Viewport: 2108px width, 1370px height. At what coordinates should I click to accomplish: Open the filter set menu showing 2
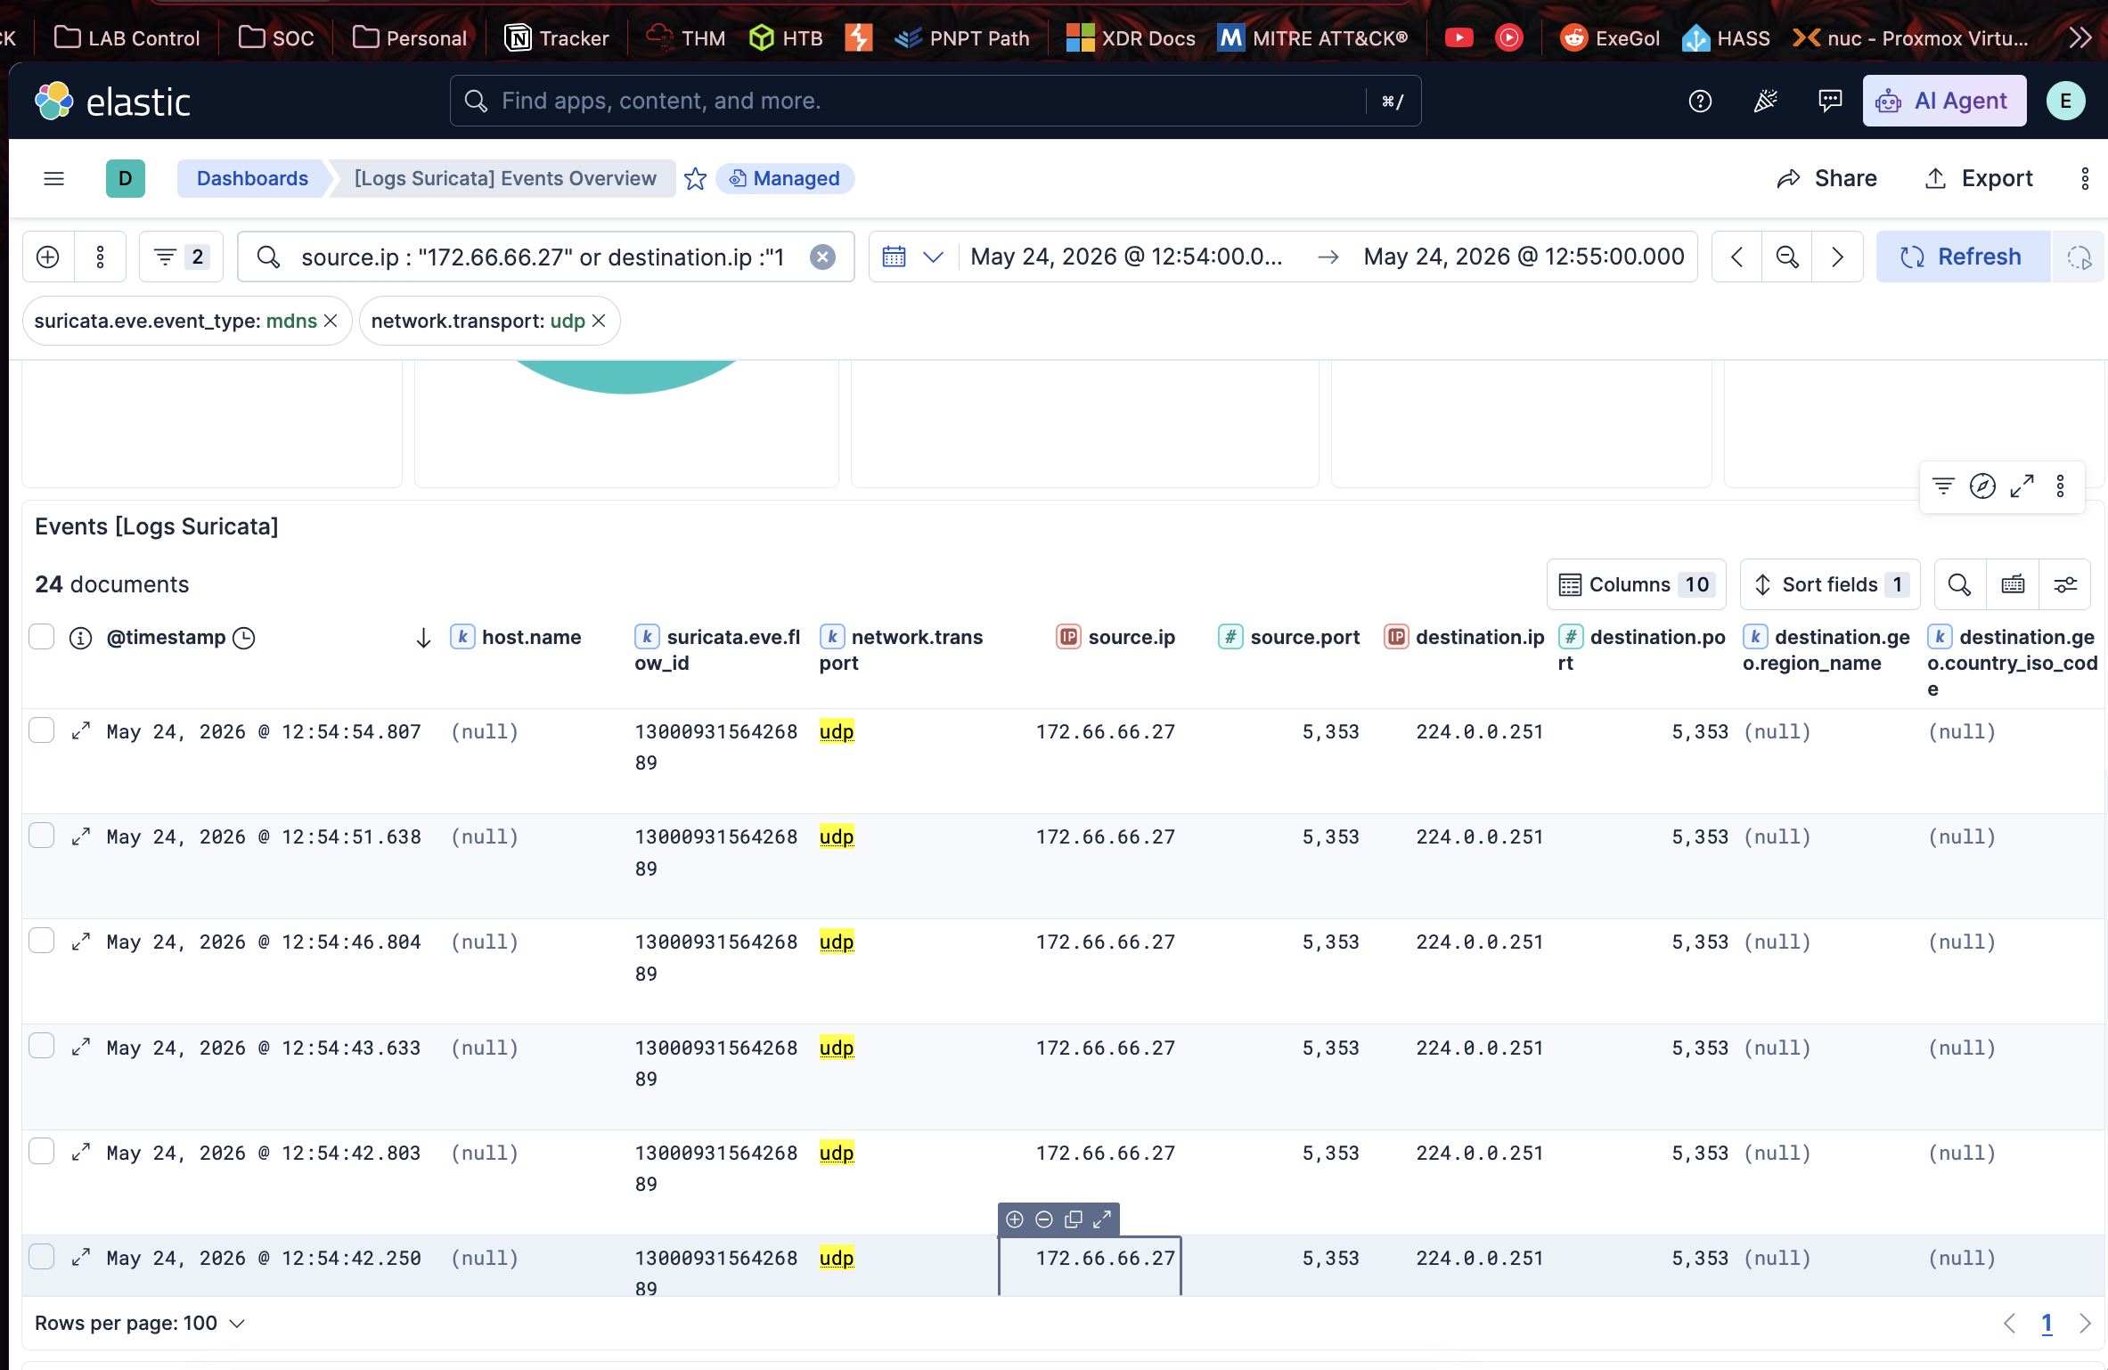click(181, 257)
